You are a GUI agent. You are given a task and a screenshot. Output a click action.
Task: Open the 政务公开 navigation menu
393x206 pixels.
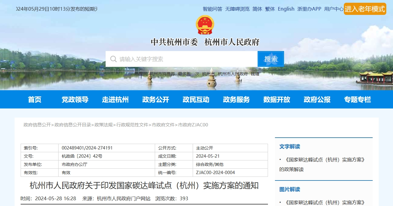click(x=155, y=99)
